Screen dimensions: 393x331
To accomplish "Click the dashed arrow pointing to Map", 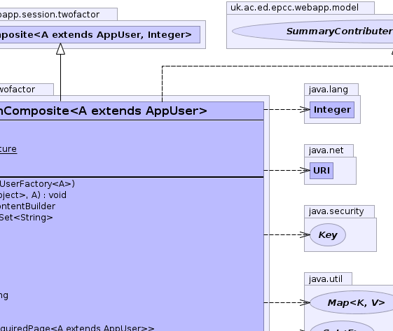I will [287, 302].
